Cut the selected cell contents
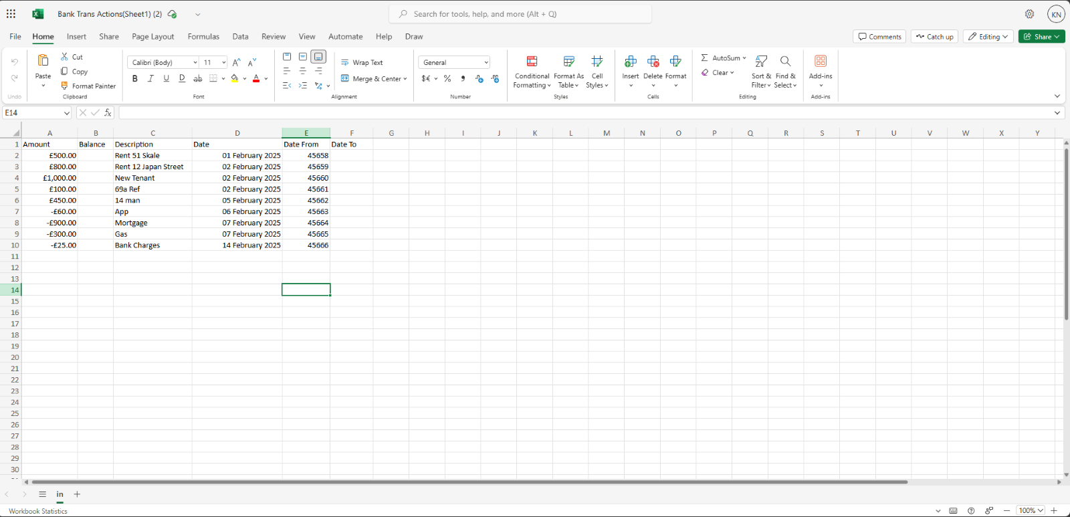This screenshot has width=1070, height=517. pyautogui.click(x=72, y=57)
